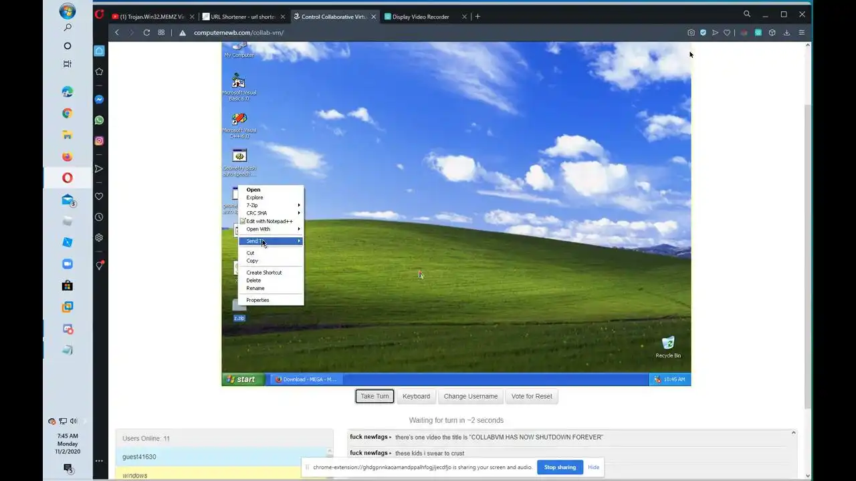
Task: Open Opera sidebar bookmarks star icon
Action: [99, 71]
